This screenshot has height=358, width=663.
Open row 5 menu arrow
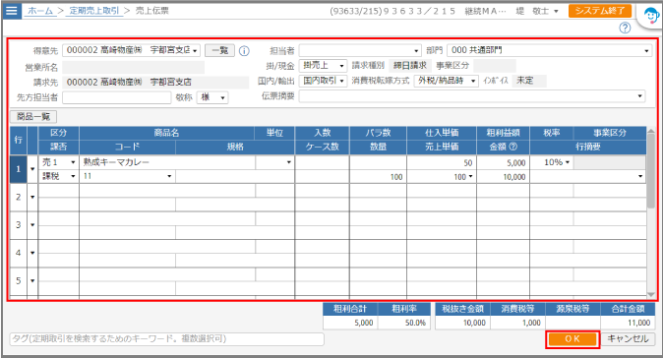point(32,280)
